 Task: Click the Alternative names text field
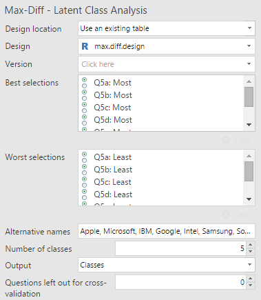(x=167, y=231)
